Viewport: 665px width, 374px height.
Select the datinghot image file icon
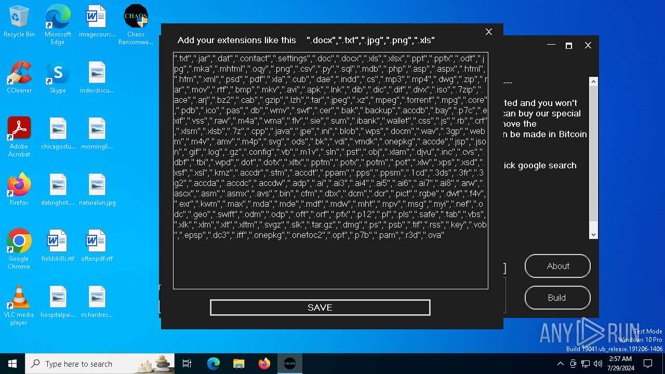pos(58,190)
